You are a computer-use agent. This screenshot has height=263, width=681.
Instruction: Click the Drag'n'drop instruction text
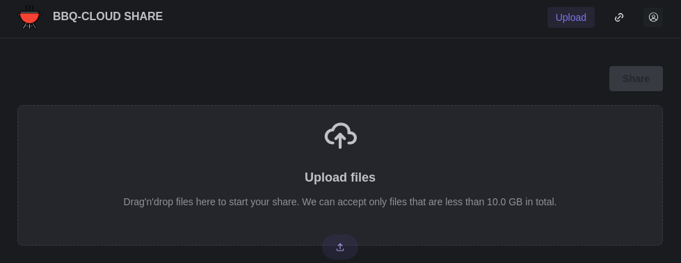(340, 202)
